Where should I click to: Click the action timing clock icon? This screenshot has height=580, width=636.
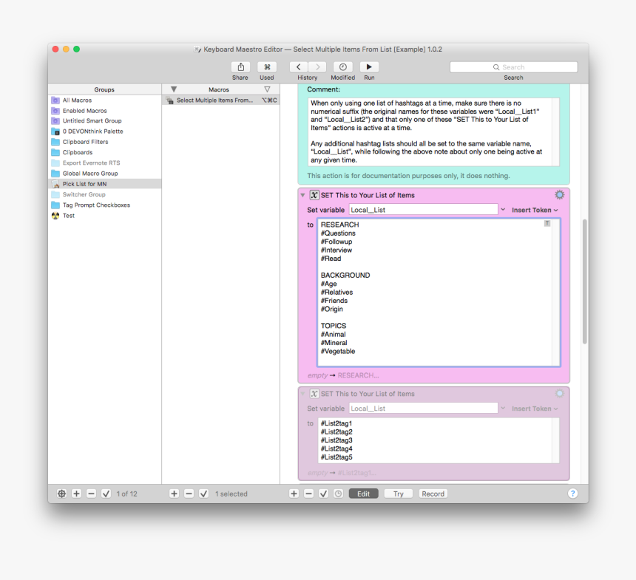pos(338,494)
